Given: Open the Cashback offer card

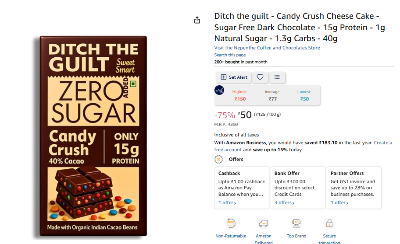Looking at the screenshot, I should (x=242, y=188).
